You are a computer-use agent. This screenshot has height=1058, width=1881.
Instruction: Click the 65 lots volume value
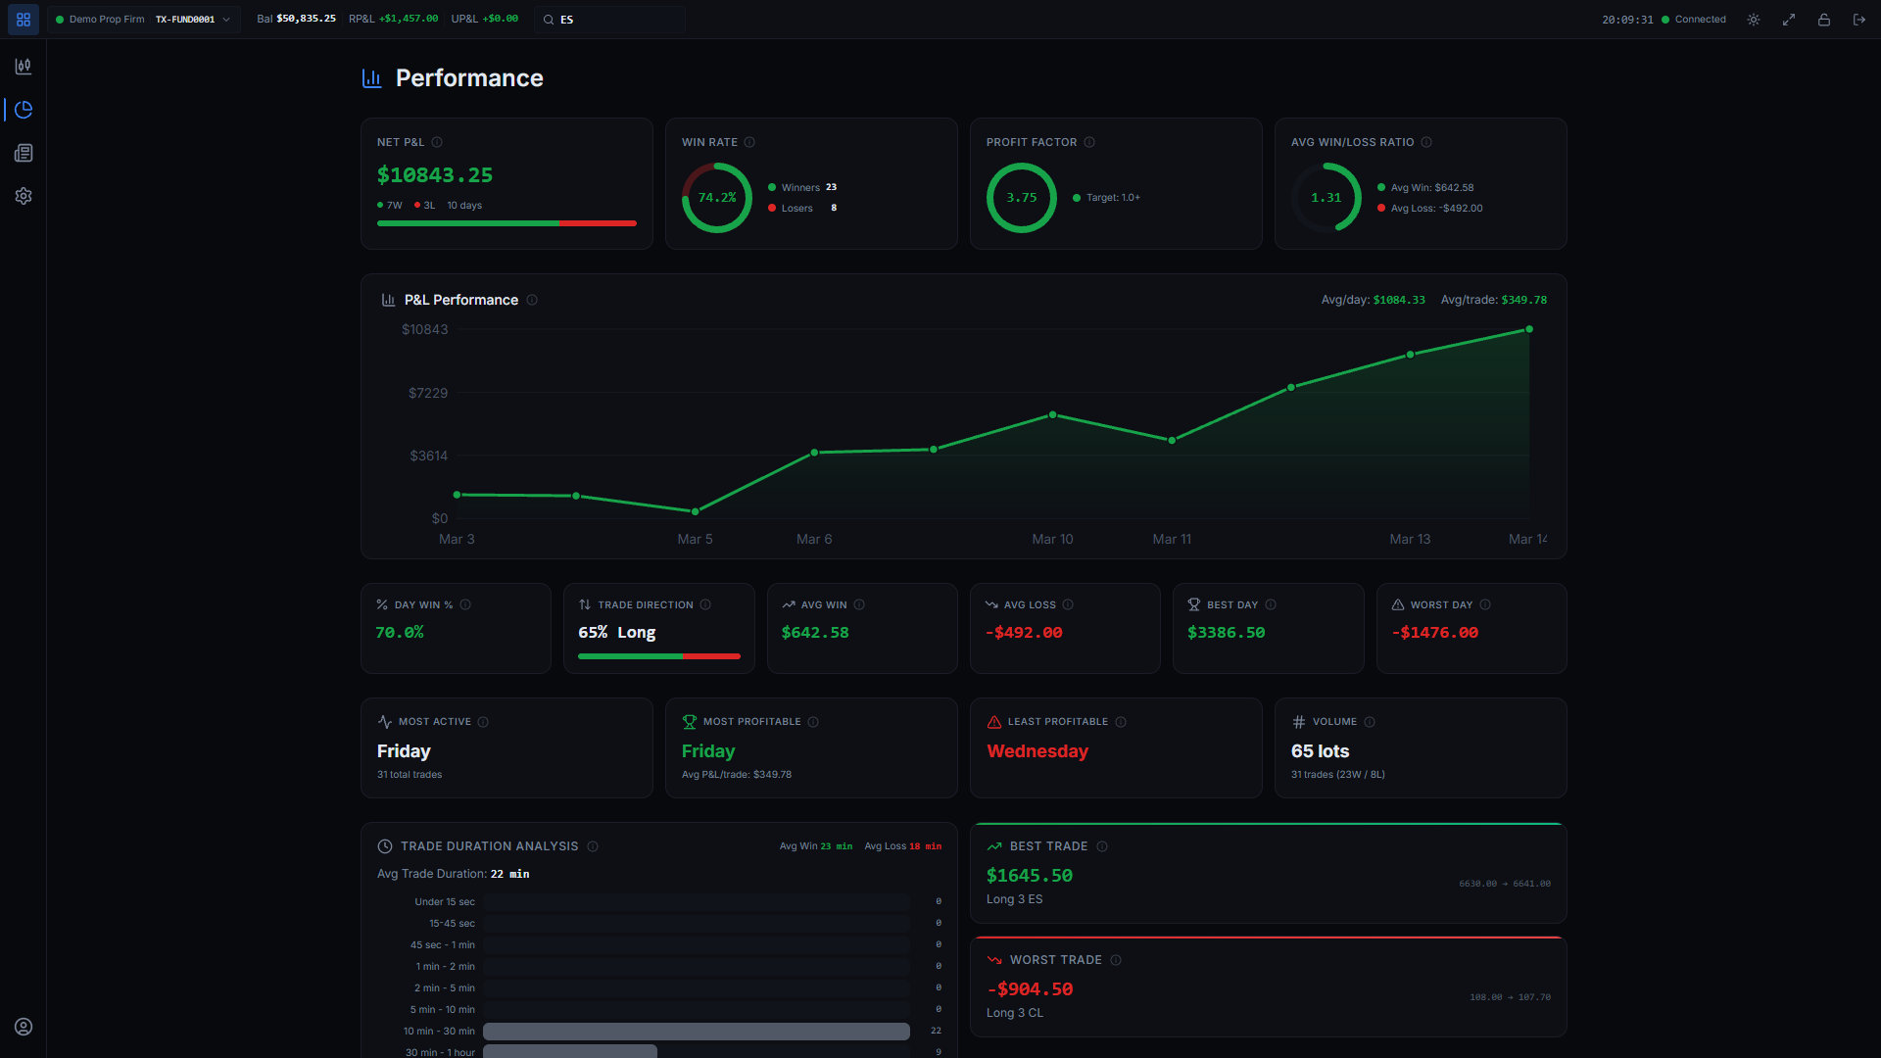coord(1320,751)
